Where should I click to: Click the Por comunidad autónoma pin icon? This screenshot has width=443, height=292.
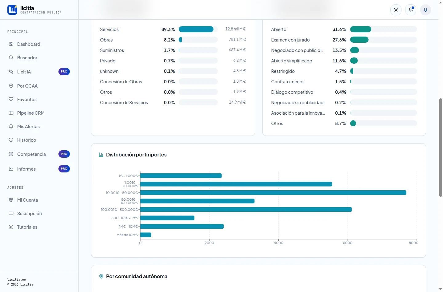pyautogui.click(x=101, y=276)
